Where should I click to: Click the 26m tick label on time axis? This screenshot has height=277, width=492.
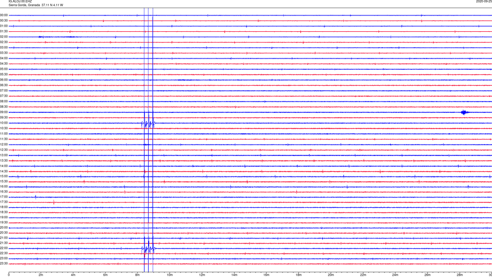click(427, 275)
